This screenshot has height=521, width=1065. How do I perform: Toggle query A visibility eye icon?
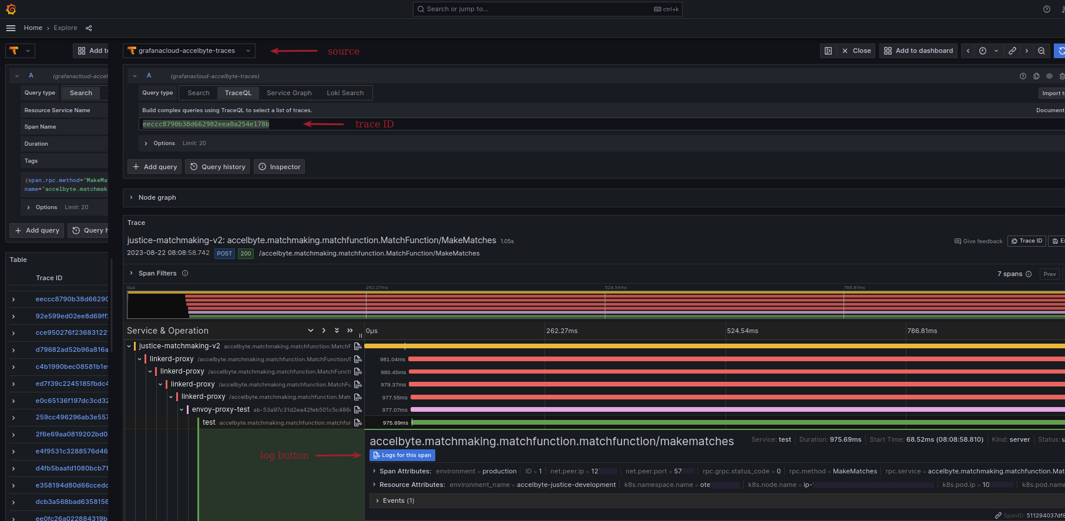[x=1049, y=76]
